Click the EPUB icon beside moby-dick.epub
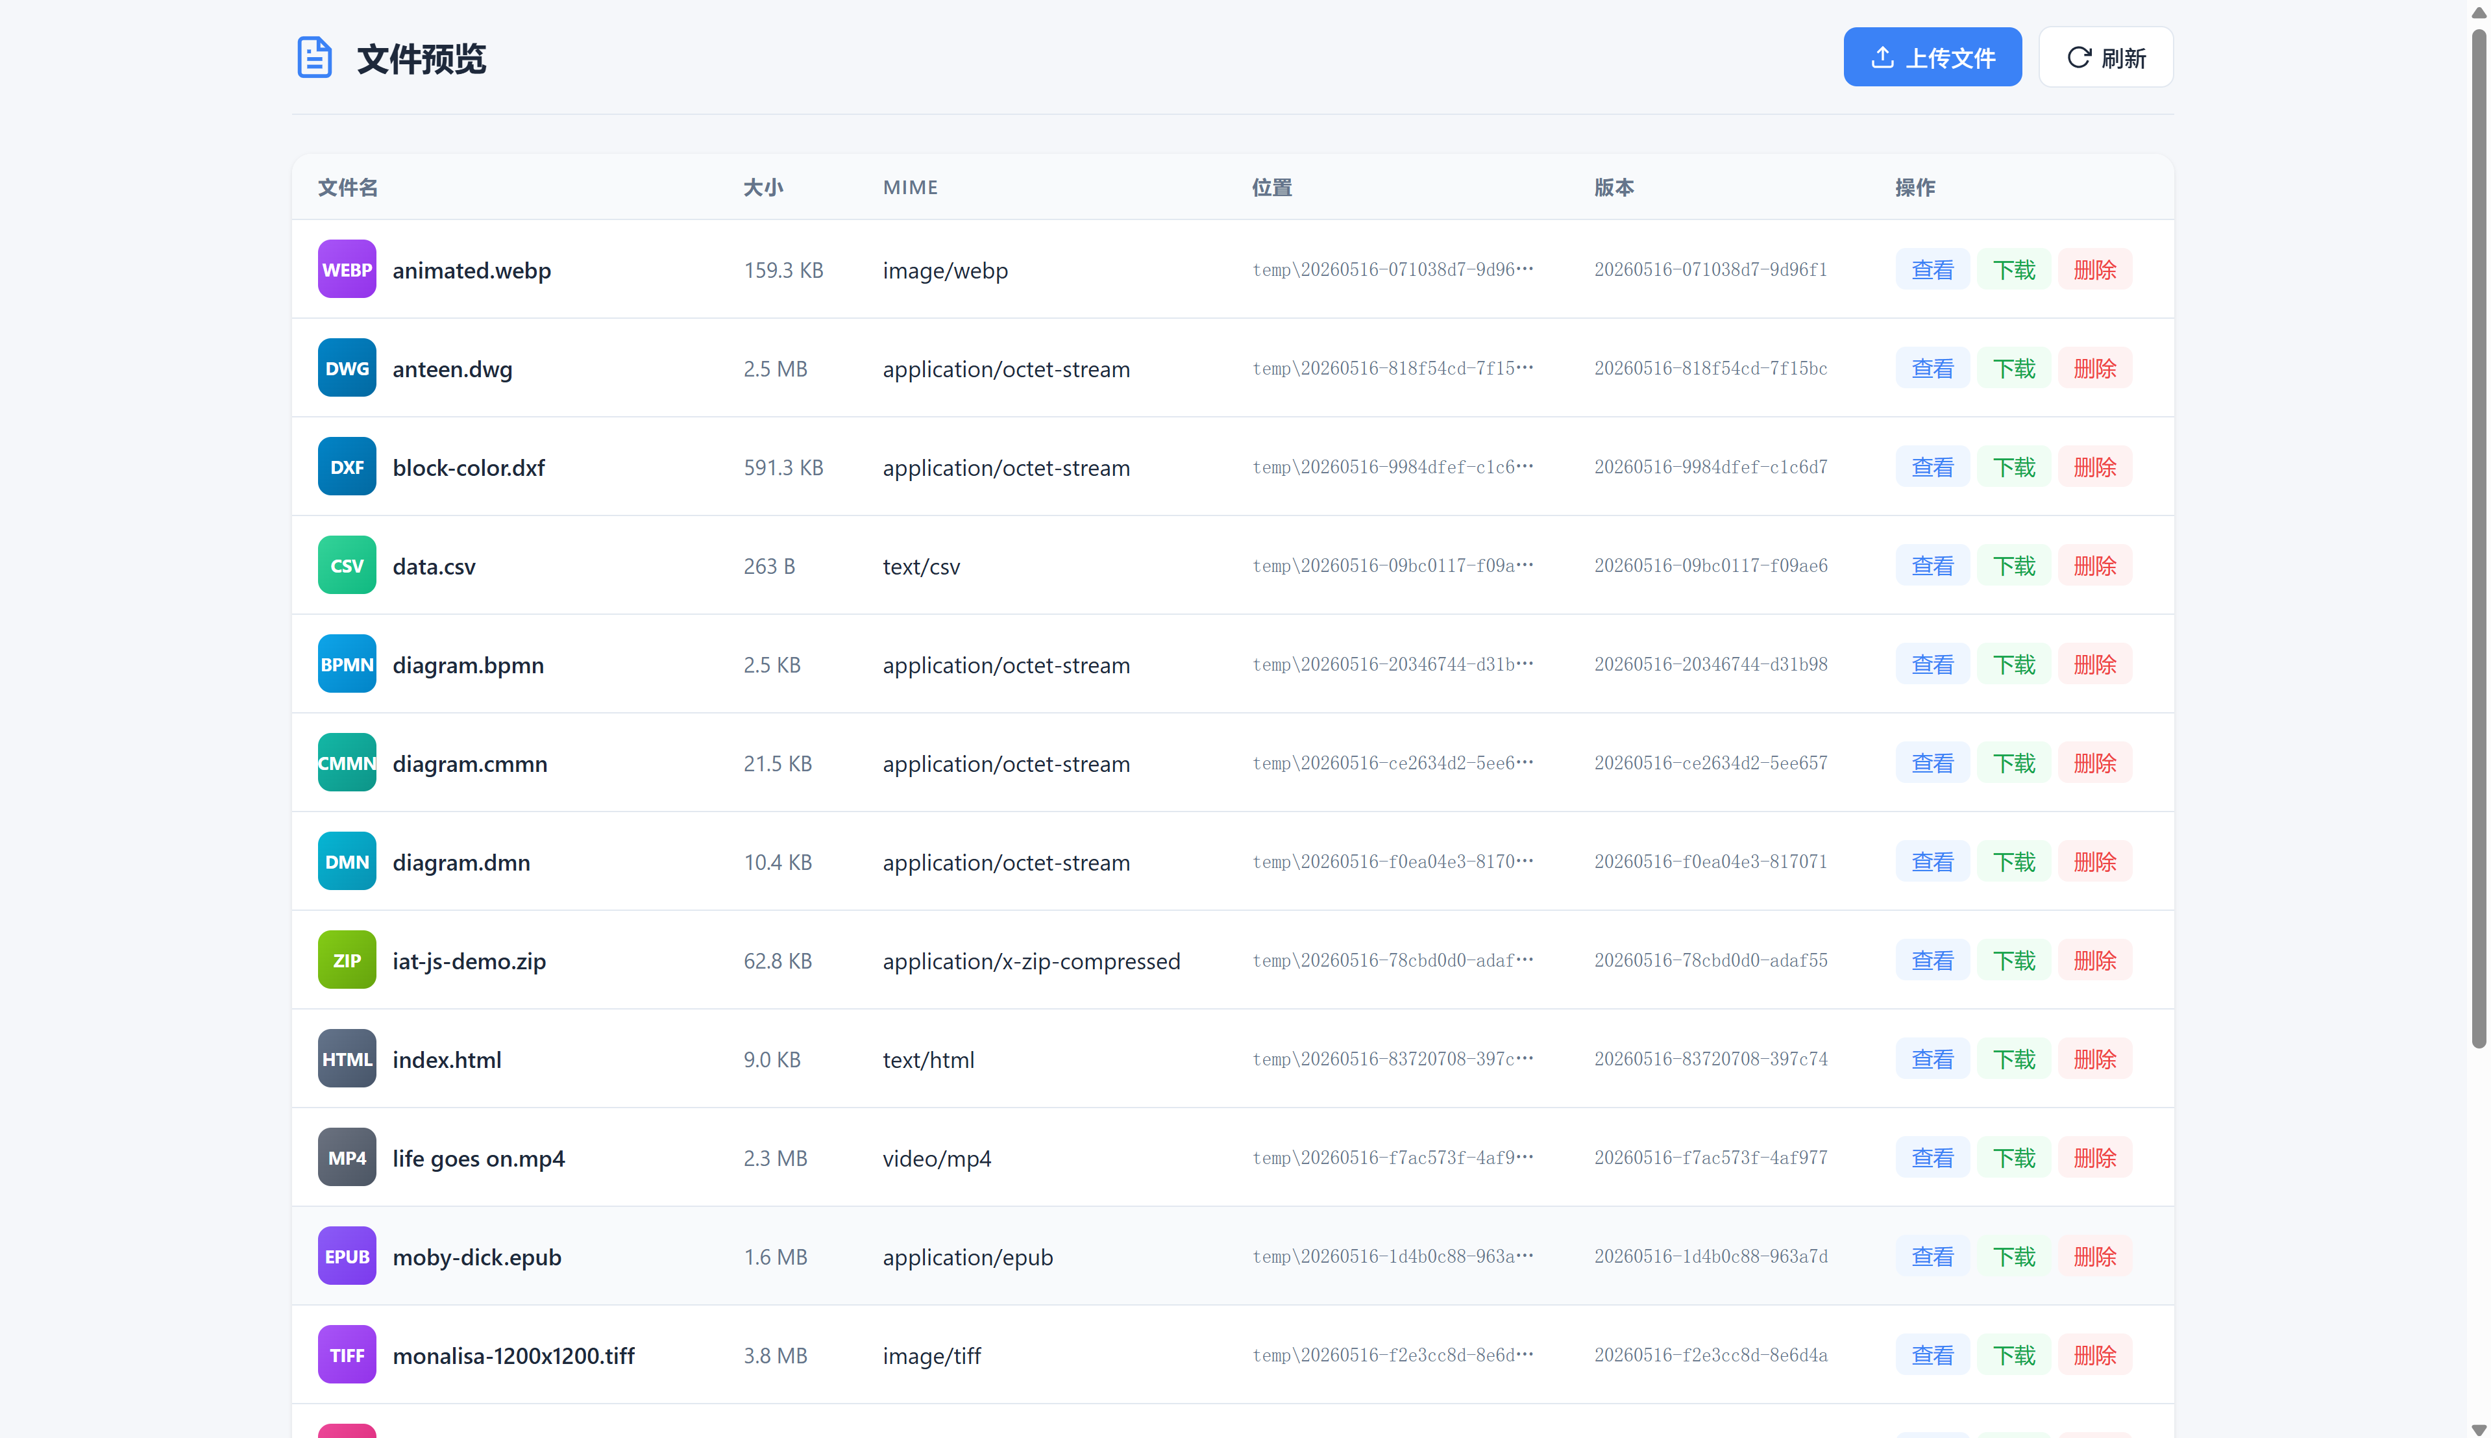Screen dimensions: 2491x1438 click(347, 1256)
